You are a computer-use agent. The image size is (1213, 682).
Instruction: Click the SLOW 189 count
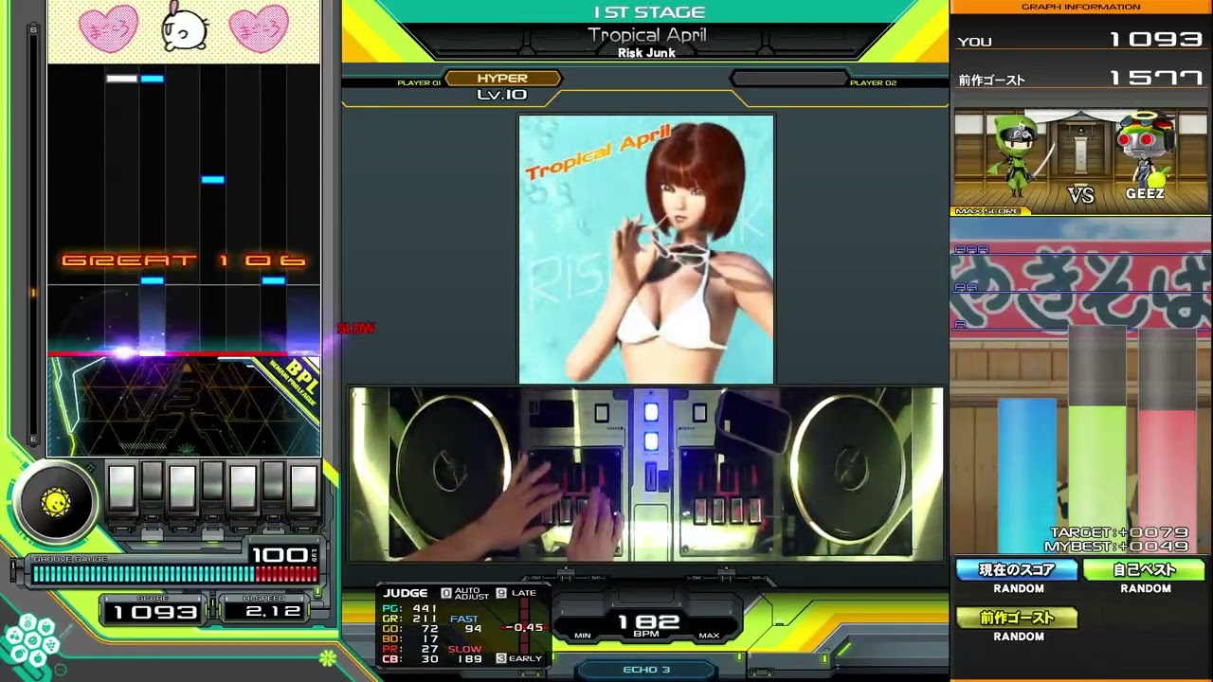(x=465, y=654)
